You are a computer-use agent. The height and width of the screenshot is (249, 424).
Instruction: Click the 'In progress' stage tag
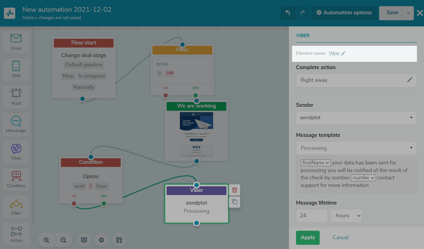tap(92, 76)
